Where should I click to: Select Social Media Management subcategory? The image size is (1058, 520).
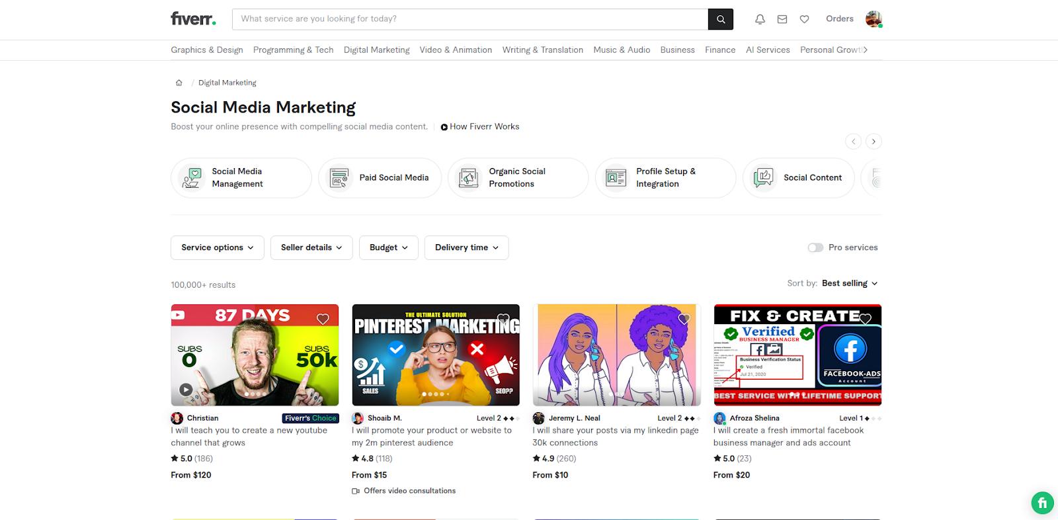pos(241,178)
